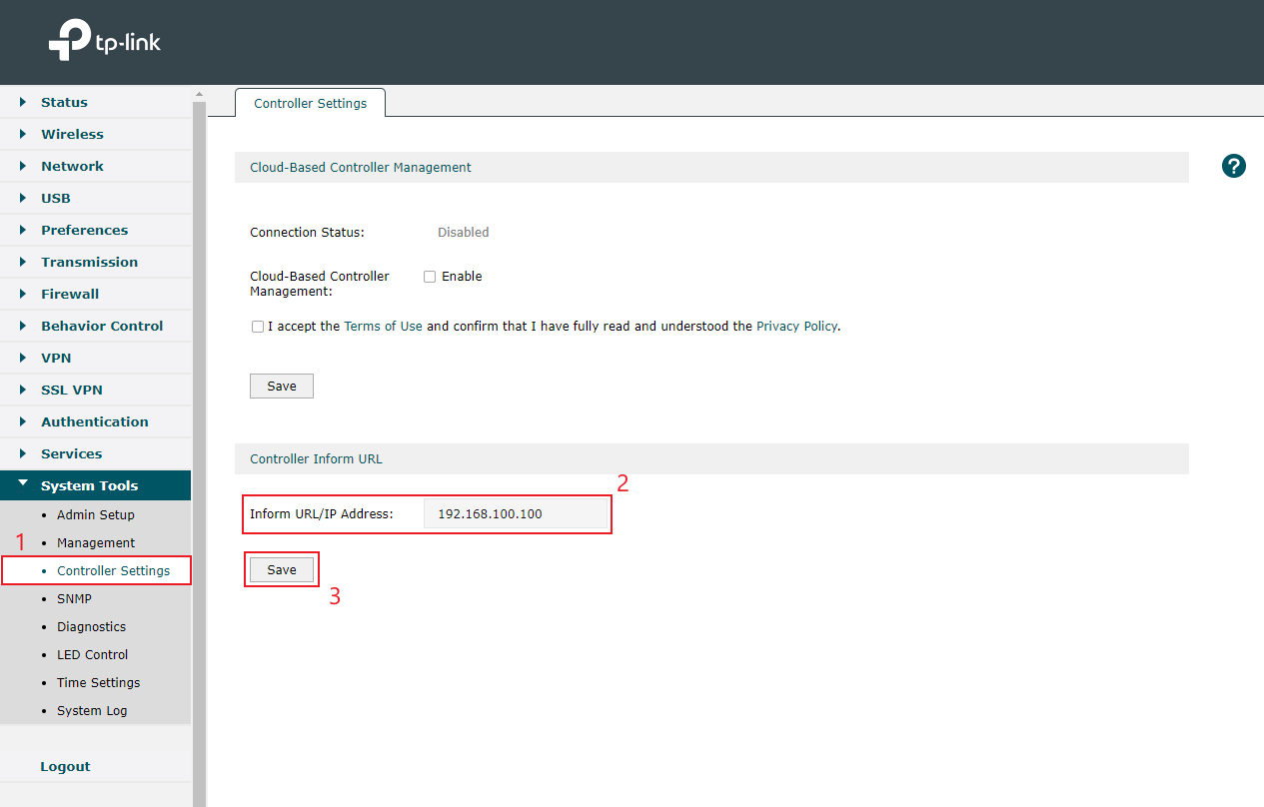
Task: Click the Inform URL/IP Address label
Action: pyautogui.click(x=322, y=514)
